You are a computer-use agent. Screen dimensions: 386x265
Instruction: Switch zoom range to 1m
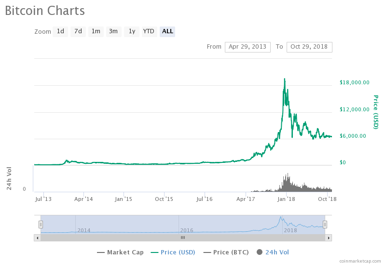(96, 31)
